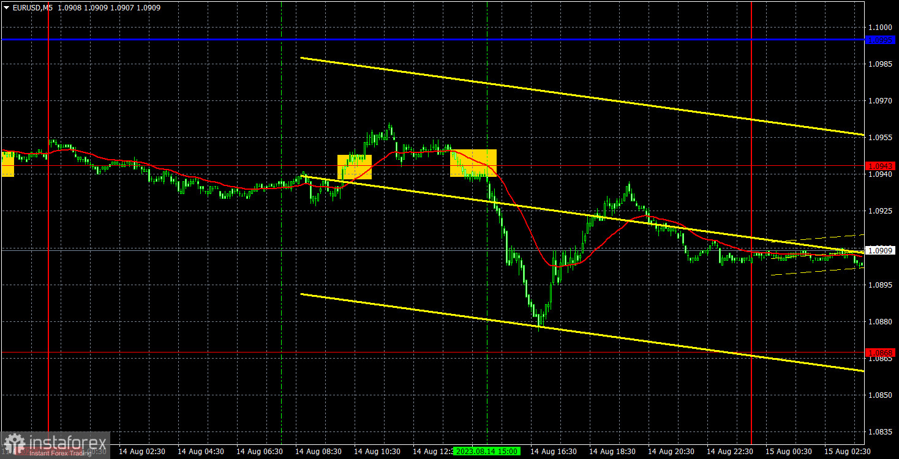Click the 15 Aug 02:30 time label

848,451
